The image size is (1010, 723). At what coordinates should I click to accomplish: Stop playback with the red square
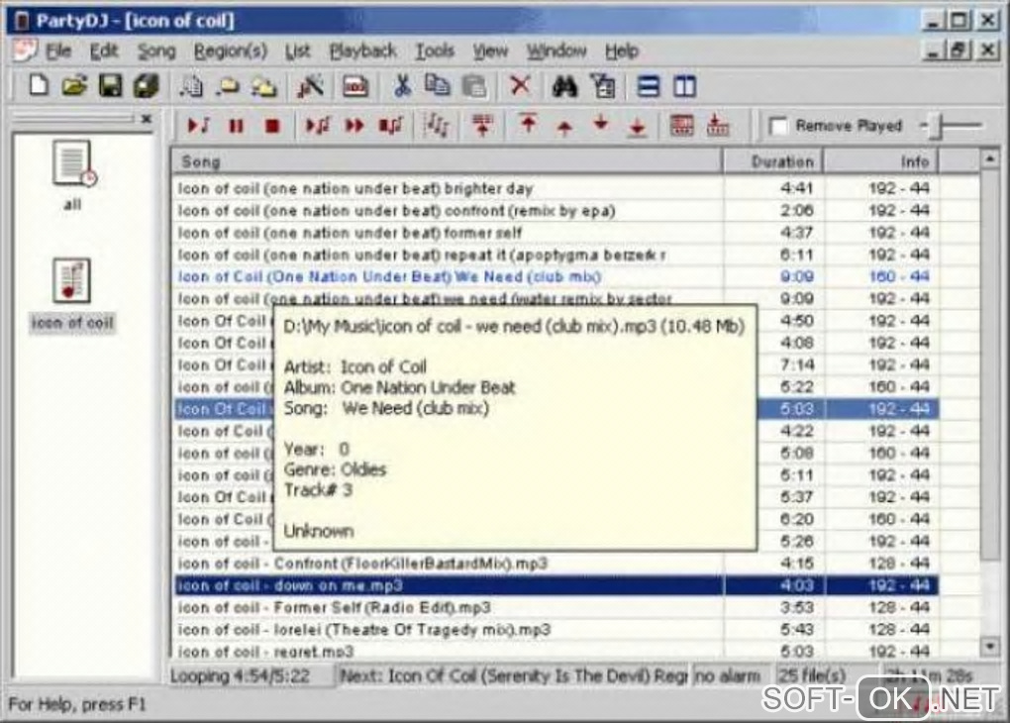(x=272, y=126)
